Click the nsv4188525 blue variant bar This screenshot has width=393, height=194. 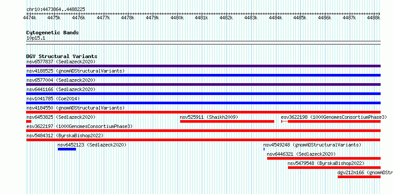203,75
